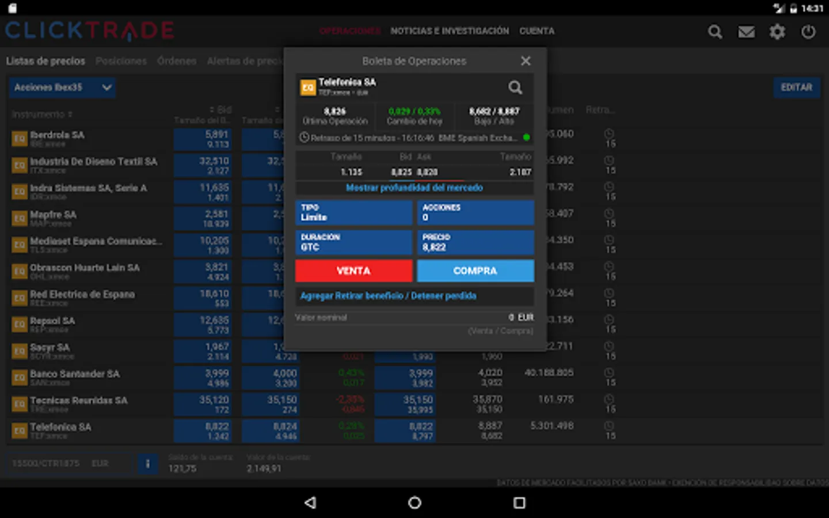Open search from the top bar magnifier
The height and width of the screenshot is (518, 829).
[x=715, y=32]
